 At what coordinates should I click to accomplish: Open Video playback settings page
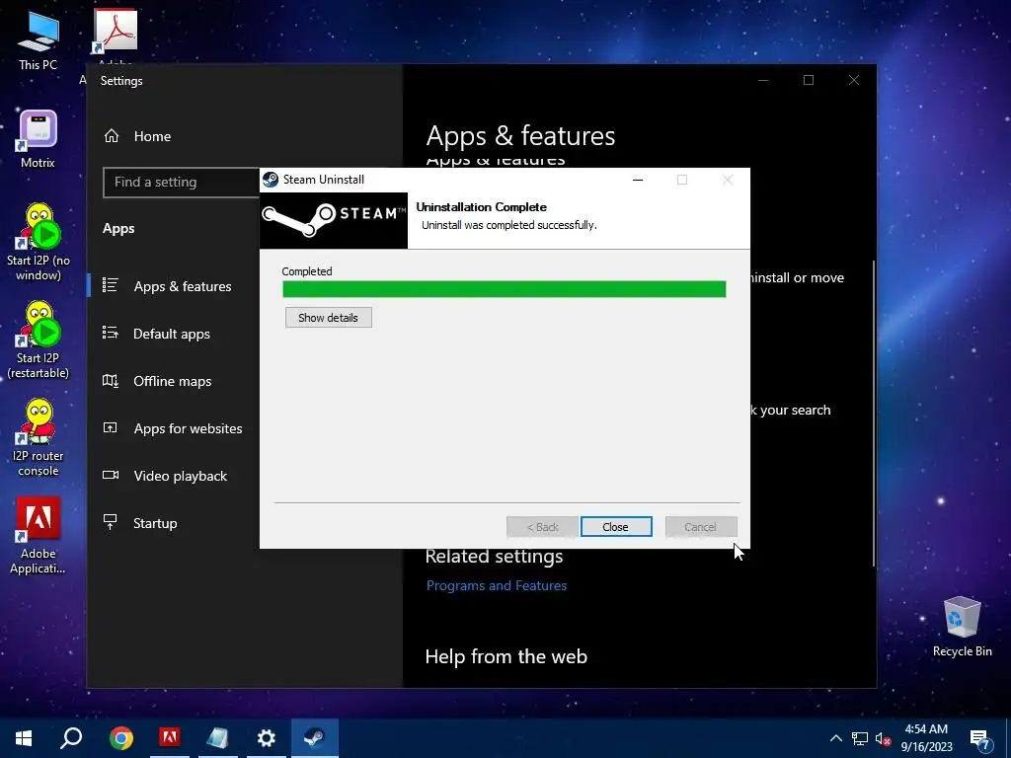[180, 476]
